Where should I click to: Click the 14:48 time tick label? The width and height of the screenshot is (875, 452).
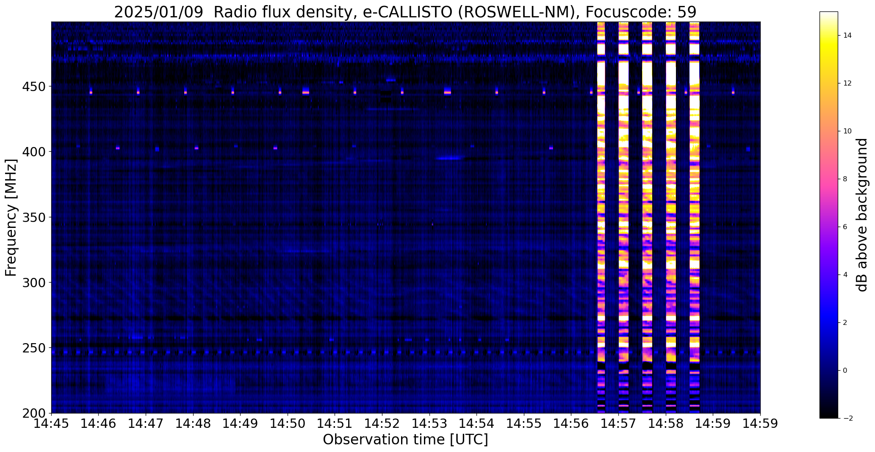click(x=194, y=424)
